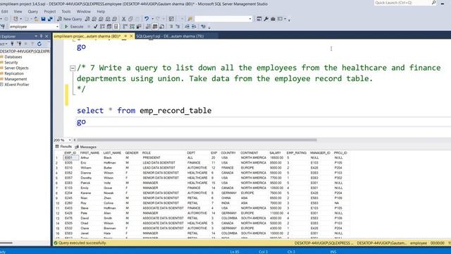Image resolution: width=451 pixels, height=254 pixels.
Task: Display the estimated execution plan
Action: coord(102,27)
